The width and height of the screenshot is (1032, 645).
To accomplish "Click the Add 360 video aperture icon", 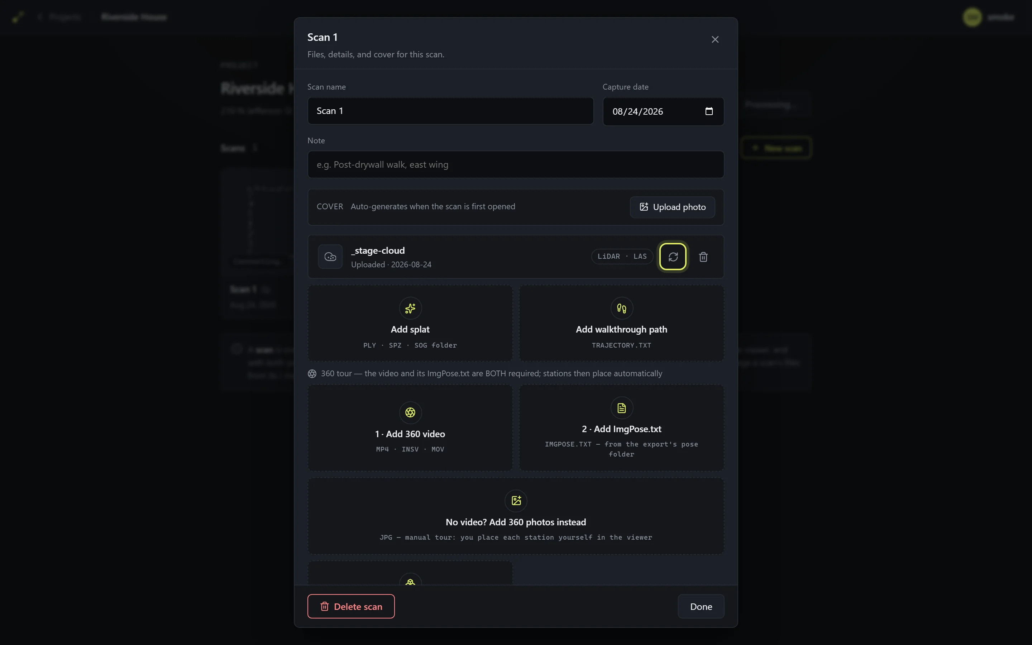I will click(x=410, y=412).
